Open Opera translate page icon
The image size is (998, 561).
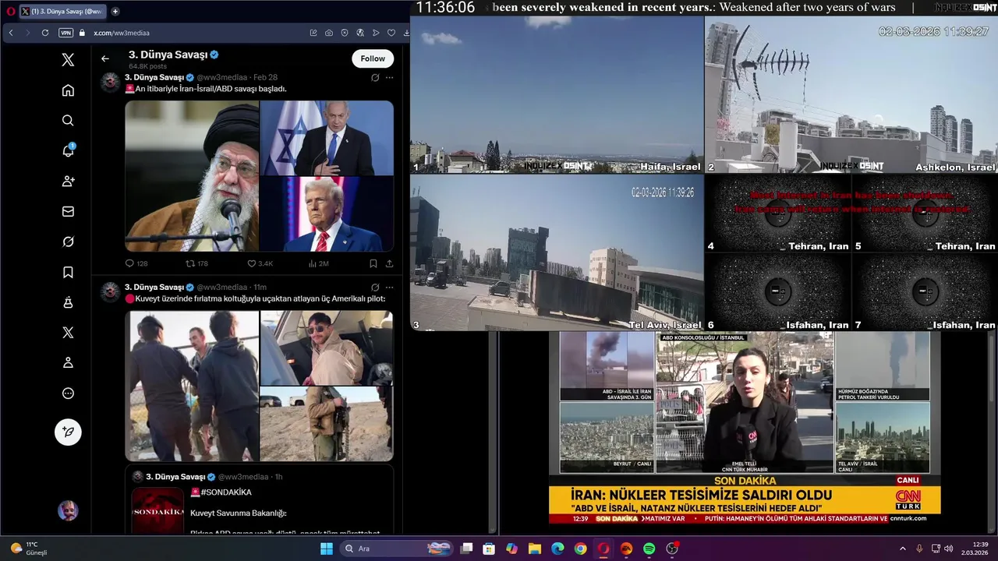pyautogui.click(x=360, y=33)
